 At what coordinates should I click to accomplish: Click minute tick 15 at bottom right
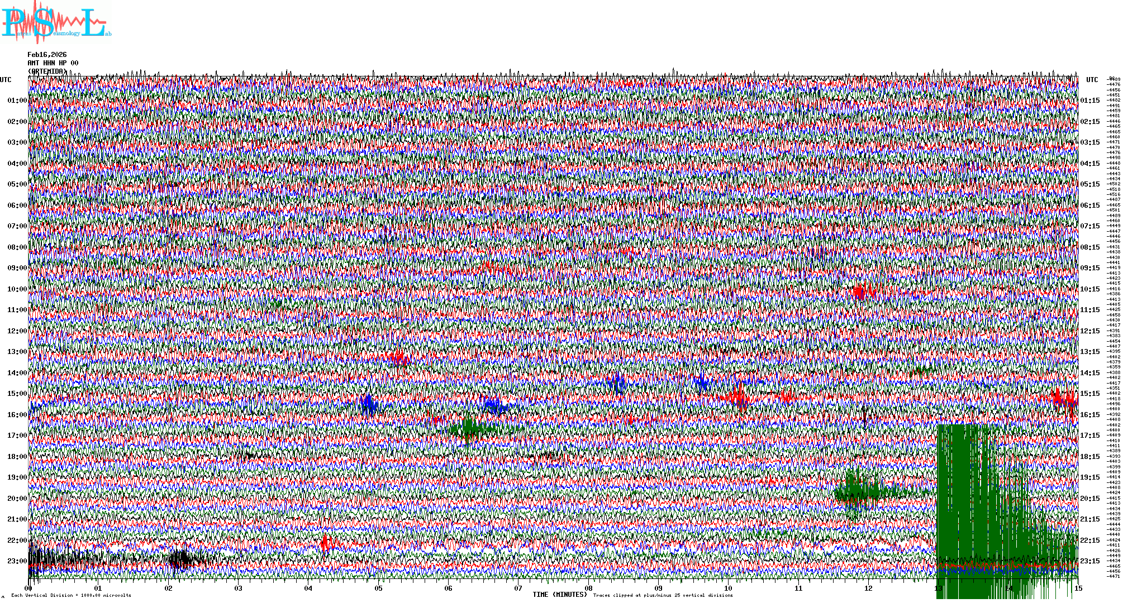coord(1078,588)
